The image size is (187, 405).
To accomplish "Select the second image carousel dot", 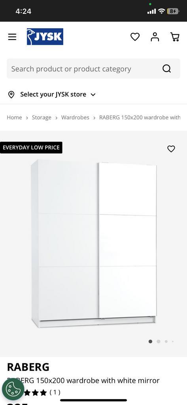I will tap(158, 341).
